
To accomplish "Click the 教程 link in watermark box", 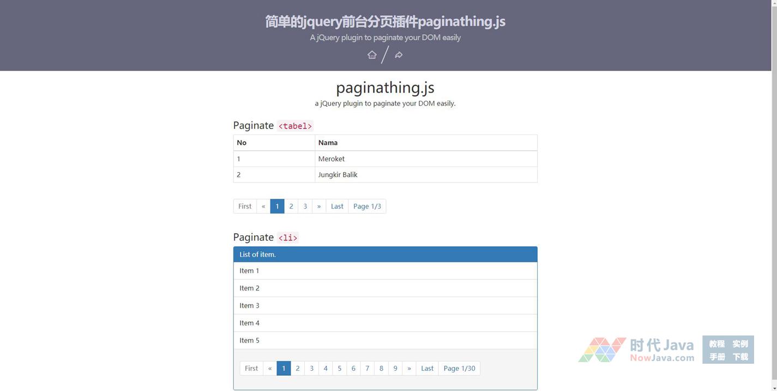I will click(716, 344).
